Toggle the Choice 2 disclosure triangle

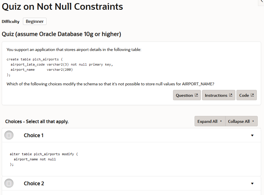pos(252,184)
